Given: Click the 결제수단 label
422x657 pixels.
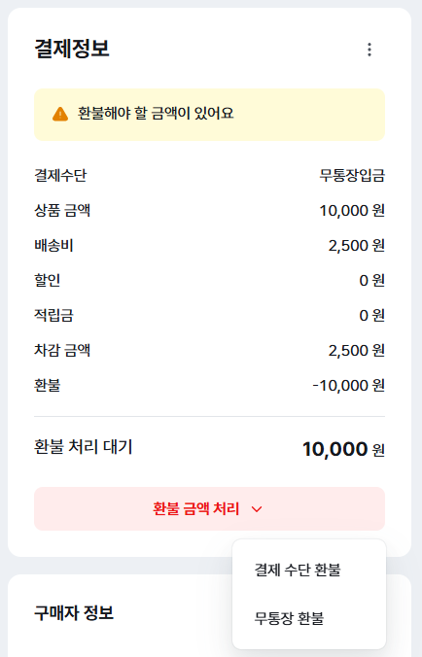Looking at the screenshot, I should (60, 175).
